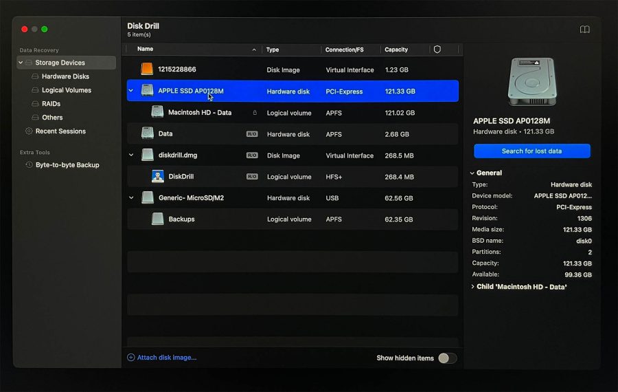Click the shield protection column icon
The width and height of the screenshot is (618, 392).
point(437,50)
